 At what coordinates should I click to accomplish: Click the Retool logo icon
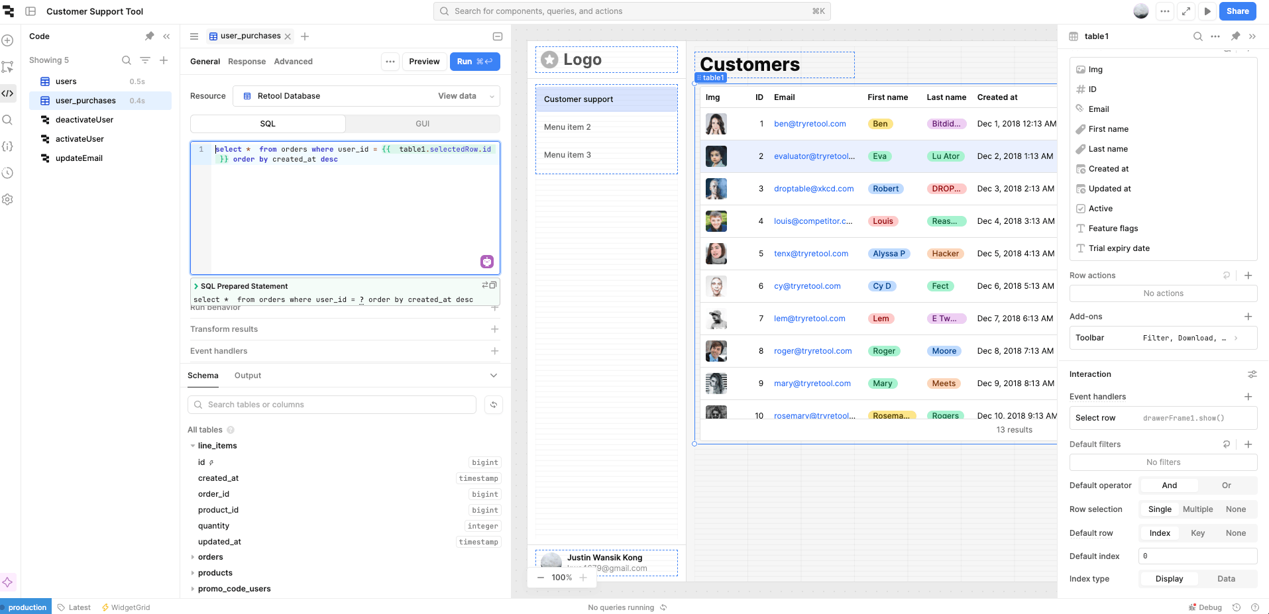[x=9, y=11]
